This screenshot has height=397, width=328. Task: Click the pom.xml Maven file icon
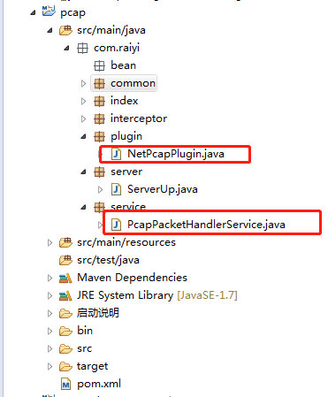tap(65, 384)
